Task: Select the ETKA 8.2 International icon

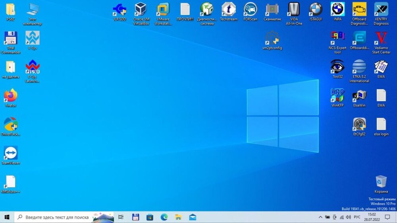Action: point(359,67)
